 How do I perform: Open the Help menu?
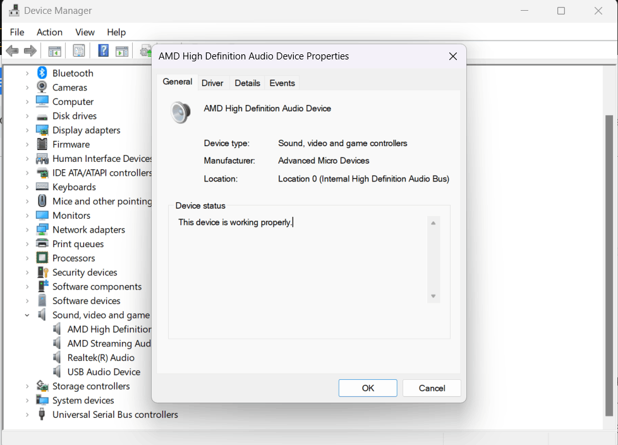[x=116, y=32]
